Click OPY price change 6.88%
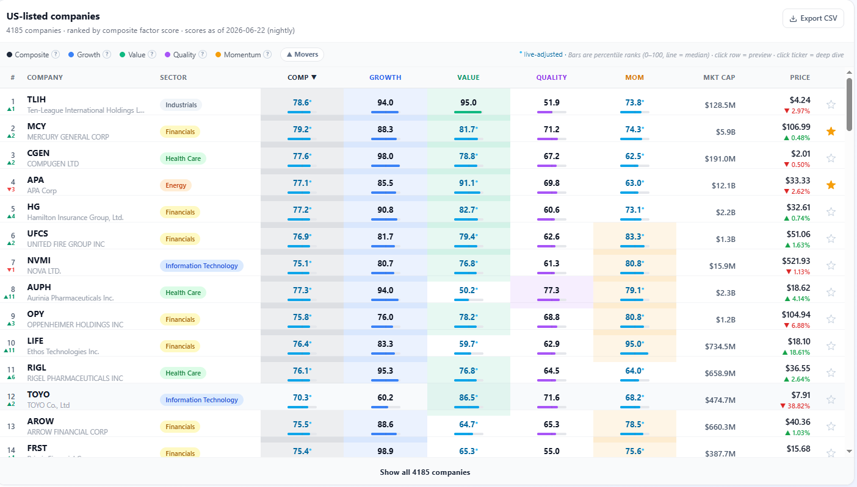 point(798,325)
